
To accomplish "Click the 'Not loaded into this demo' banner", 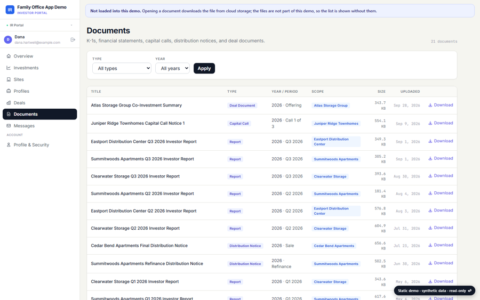I will (x=280, y=11).
